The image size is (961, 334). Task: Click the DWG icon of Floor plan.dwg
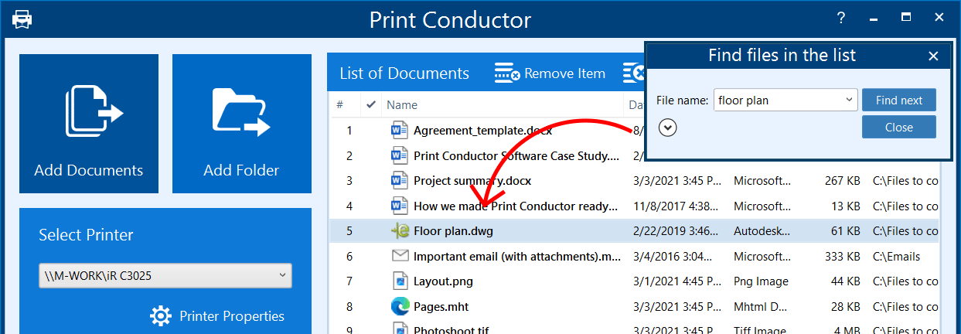coord(399,230)
